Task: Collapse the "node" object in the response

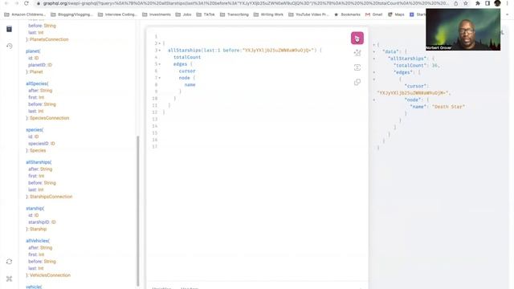Action: coord(374,100)
